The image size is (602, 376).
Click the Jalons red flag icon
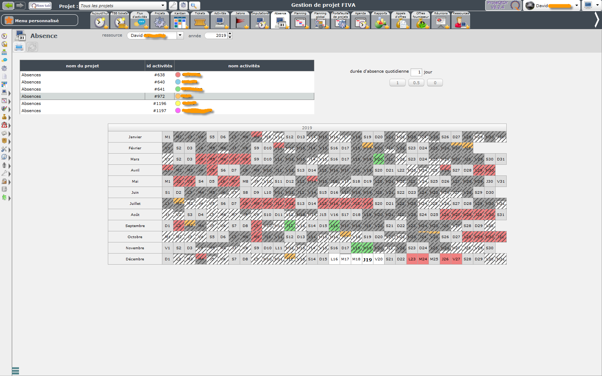point(240,22)
